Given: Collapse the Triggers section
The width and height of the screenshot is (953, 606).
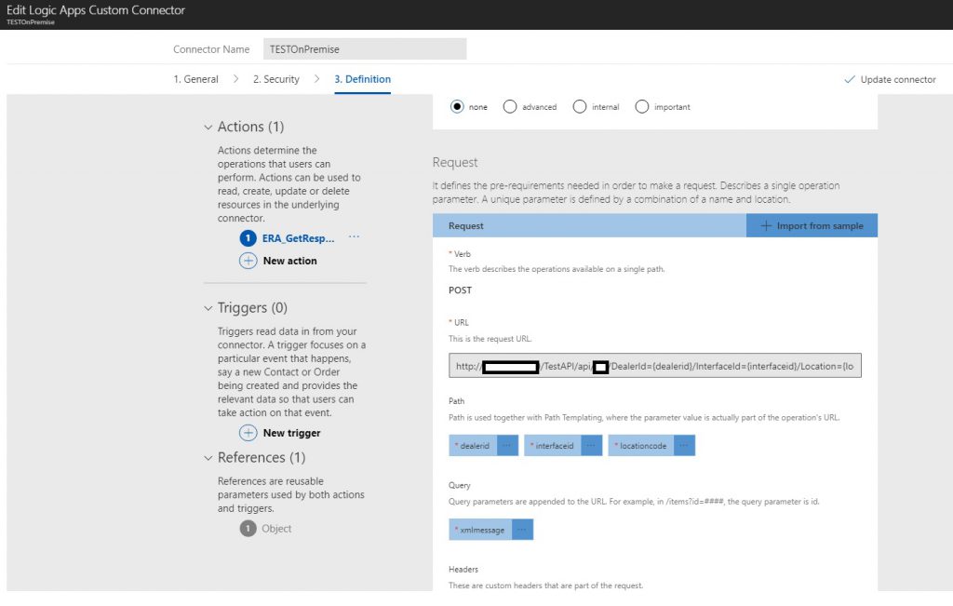Looking at the screenshot, I should coord(208,307).
